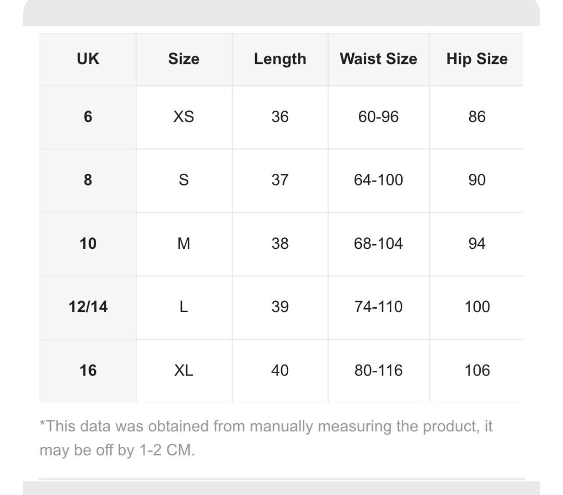Click the Hip Size column header

[476, 59]
